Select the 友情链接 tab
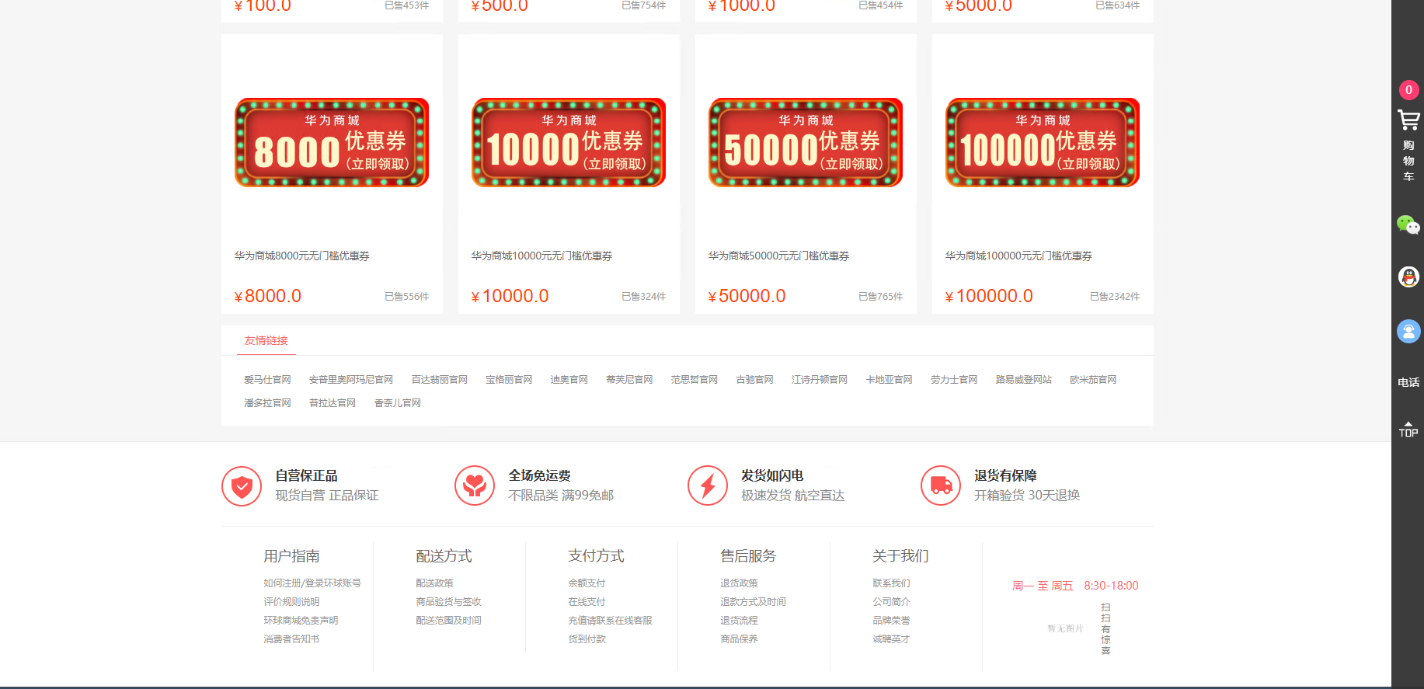This screenshot has width=1424, height=689. point(266,340)
